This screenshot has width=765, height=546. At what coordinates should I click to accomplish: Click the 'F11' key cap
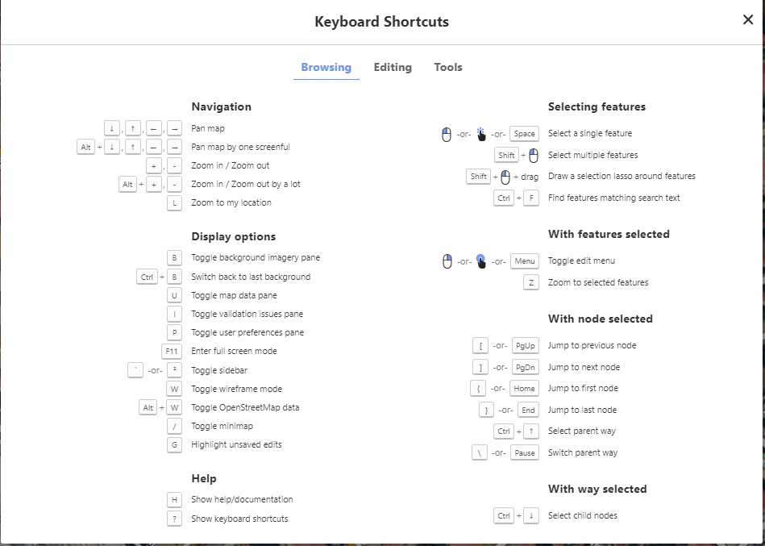pyautogui.click(x=172, y=352)
